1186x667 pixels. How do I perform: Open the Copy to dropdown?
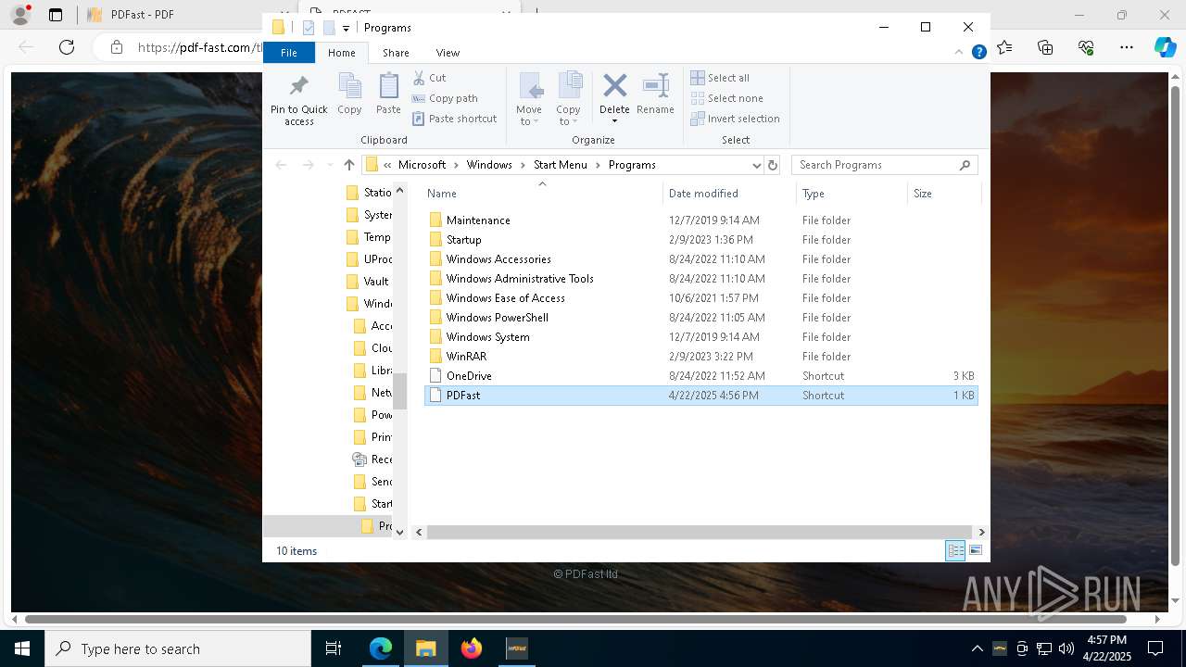568,99
